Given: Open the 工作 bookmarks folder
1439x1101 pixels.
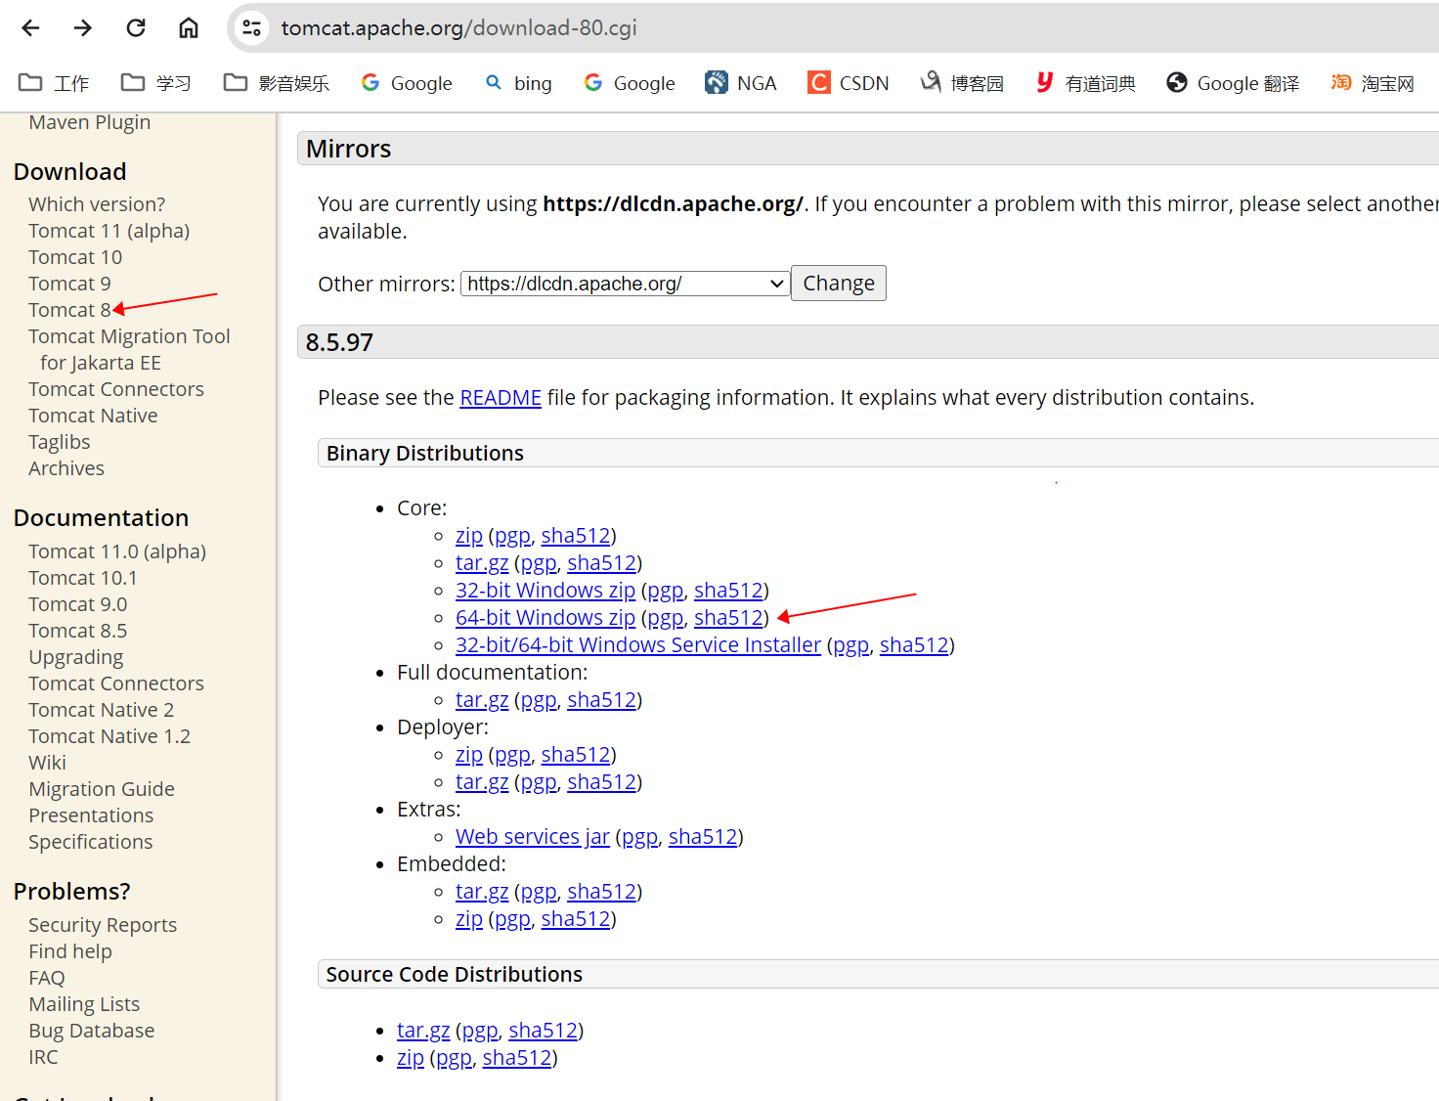Looking at the screenshot, I should [54, 83].
